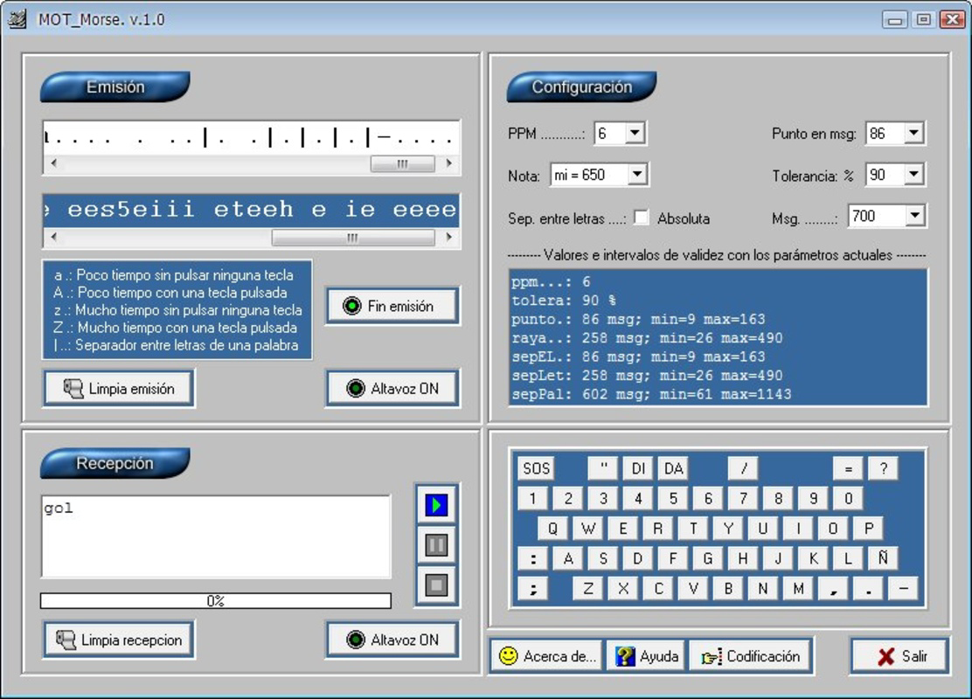972x699 pixels.
Task: Open the Msg. dropdown showing 700
Action: click(915, 216)
